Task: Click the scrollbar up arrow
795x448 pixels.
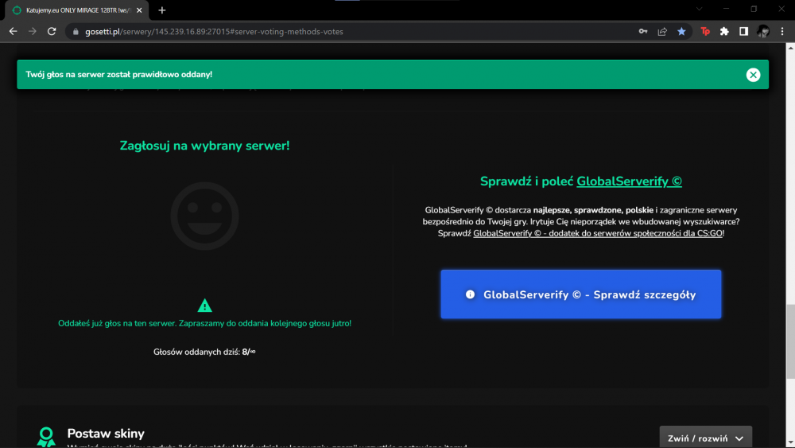Action: pos(790,48)
